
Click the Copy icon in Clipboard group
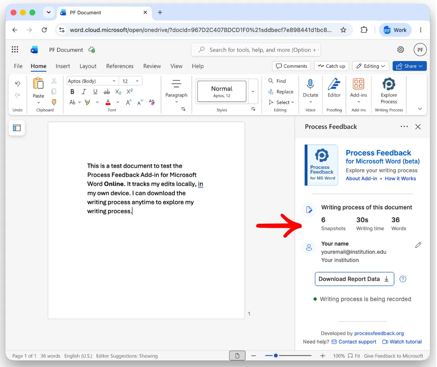(x=54, y=92)
